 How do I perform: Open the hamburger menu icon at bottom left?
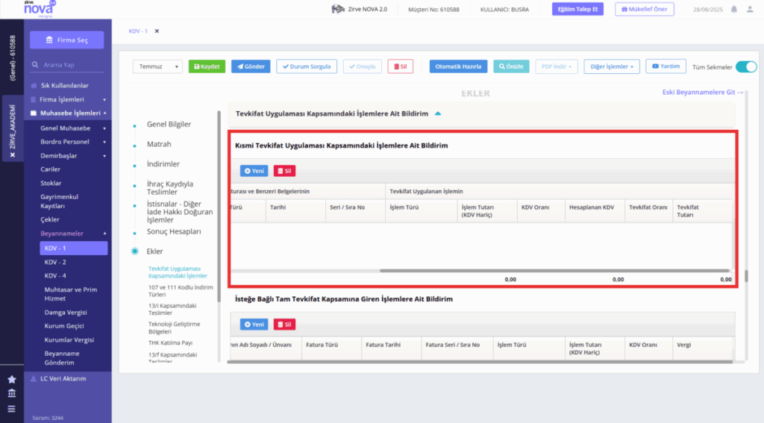(12, 409)
